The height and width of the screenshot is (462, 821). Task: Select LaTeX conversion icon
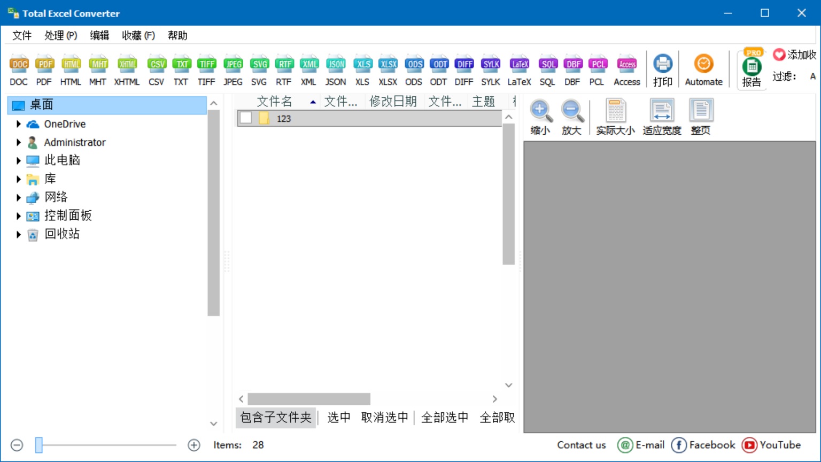520,70
